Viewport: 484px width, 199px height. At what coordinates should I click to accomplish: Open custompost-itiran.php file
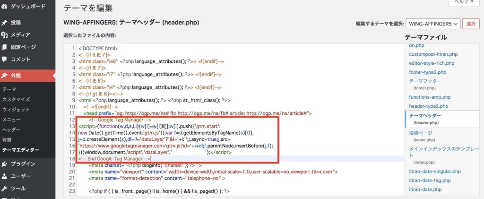pos(433,54)
